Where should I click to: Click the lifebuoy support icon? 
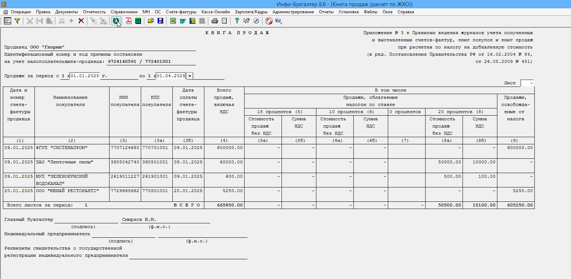pos(269,21)
